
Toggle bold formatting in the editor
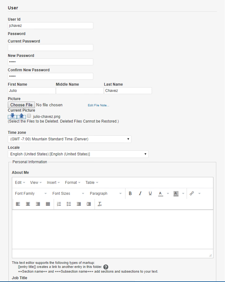130,194
